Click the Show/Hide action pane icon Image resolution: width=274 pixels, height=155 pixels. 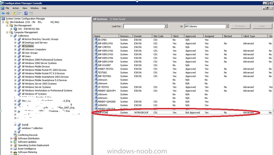(31, 13)
